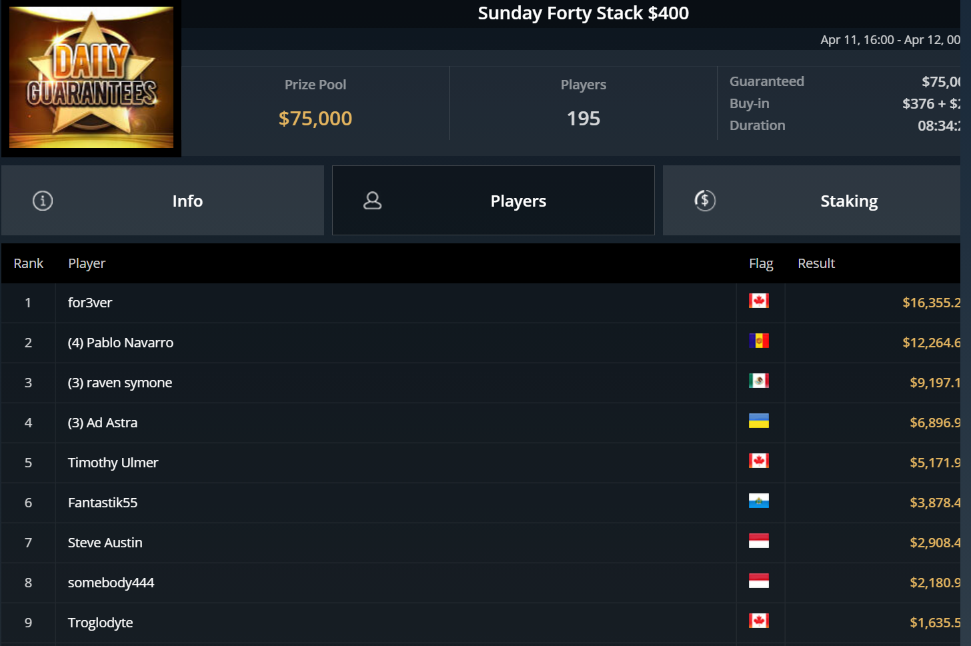This screenshot has height=646, width=971.
Task: Select player for3ver in the list
Action: 90,303
